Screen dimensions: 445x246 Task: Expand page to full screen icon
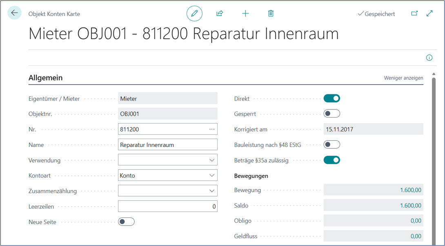click(429, 13)
